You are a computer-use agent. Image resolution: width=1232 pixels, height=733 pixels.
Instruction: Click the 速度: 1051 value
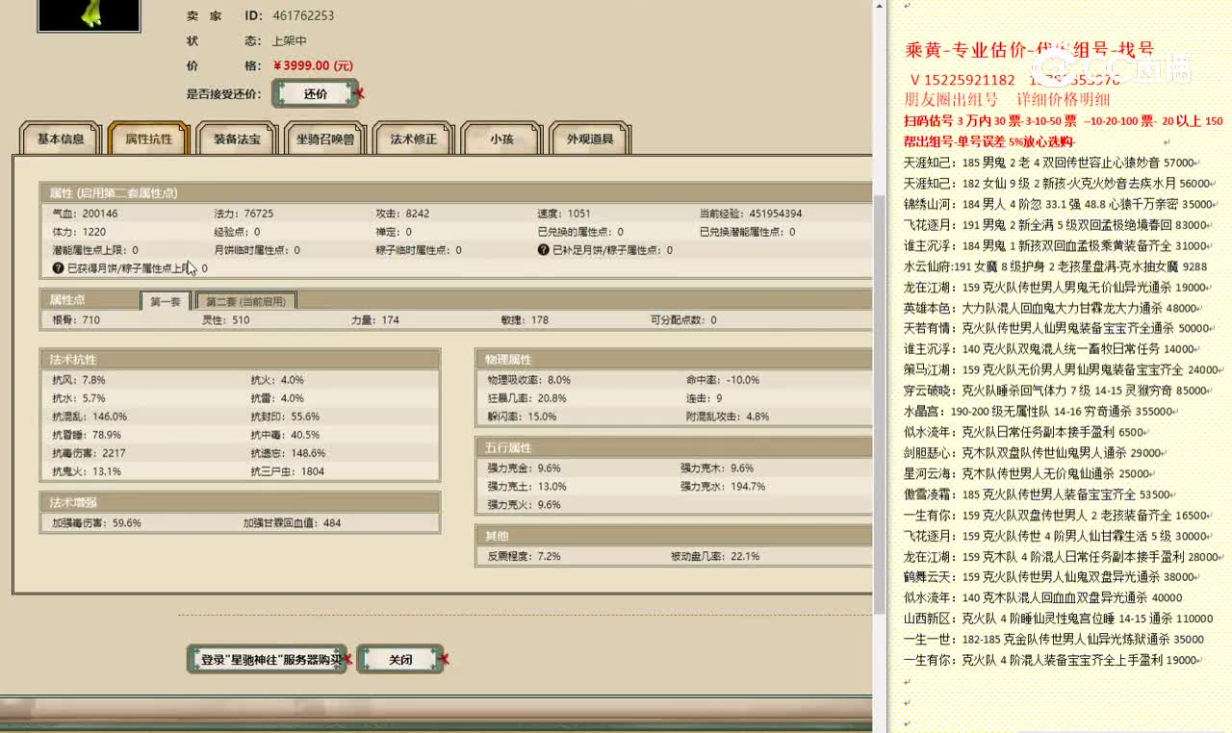[x=564, y=214]
